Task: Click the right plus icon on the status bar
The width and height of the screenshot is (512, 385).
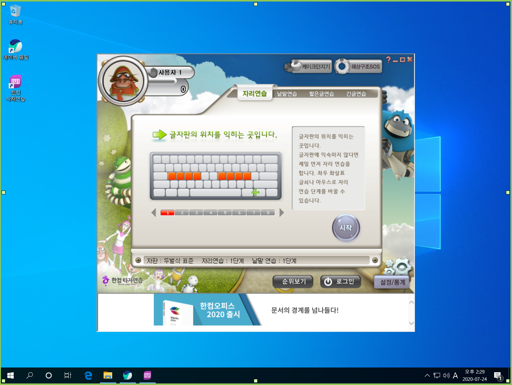Action: pyautogui.click(x=375, y=260)
